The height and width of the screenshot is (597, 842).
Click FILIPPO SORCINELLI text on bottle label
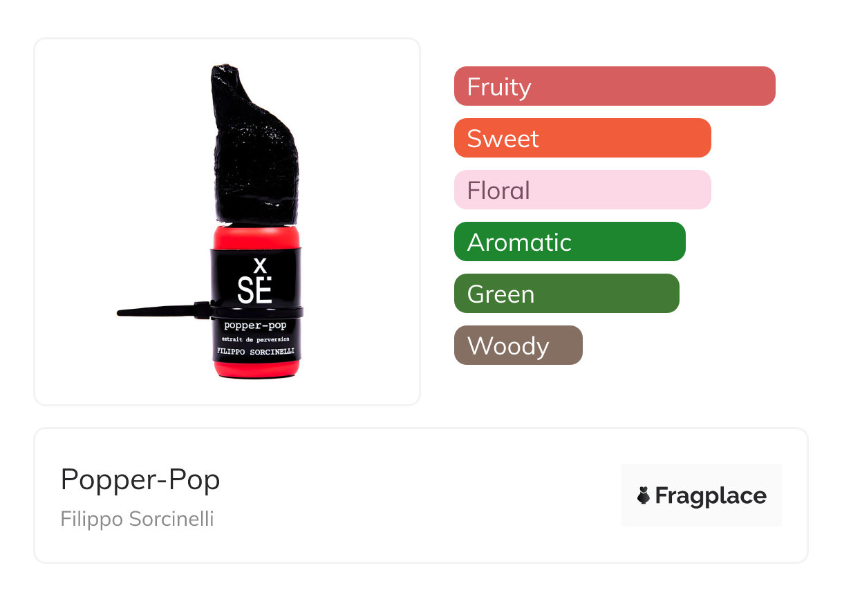coord(256,351)
